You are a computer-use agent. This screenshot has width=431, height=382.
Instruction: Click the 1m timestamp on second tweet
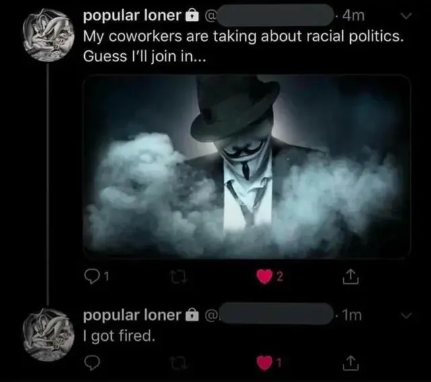(352, 315)
